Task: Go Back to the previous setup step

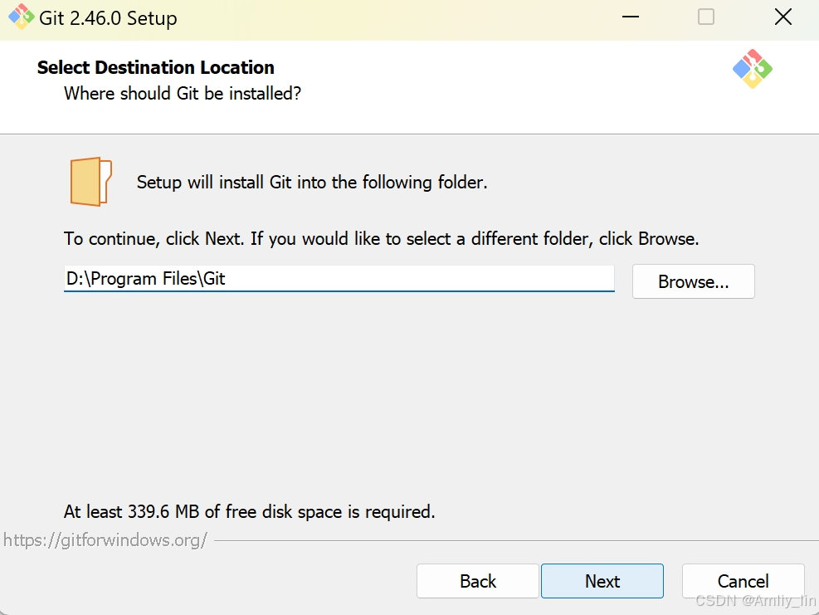Action: (477, 581)
